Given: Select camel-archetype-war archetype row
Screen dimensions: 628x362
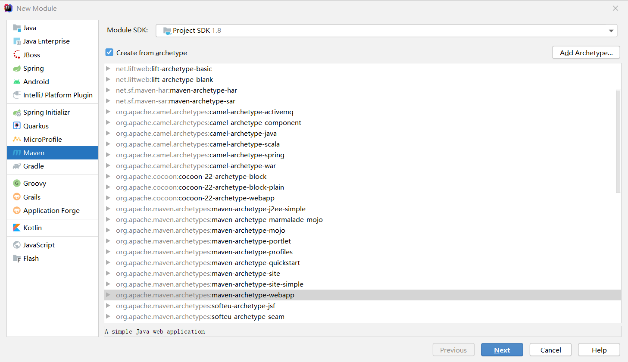Looking at the screenshot, I should point(362,165).
